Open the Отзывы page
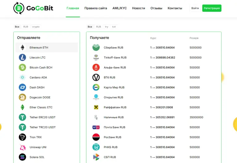 click(156, 8)
